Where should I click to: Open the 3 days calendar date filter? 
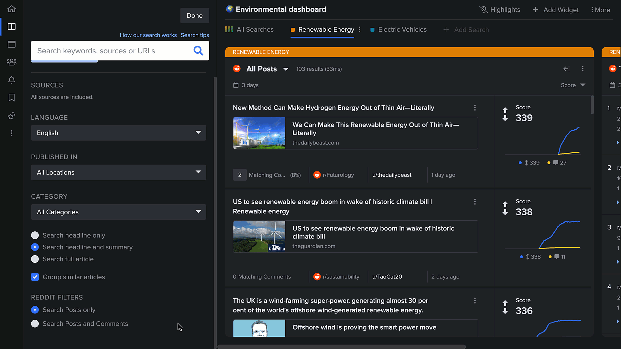click(x=246, y=85)
